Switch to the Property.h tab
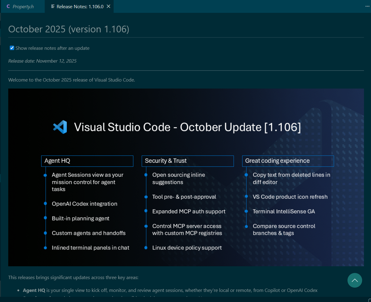This screenshot has width=371, height=302. 23,6
